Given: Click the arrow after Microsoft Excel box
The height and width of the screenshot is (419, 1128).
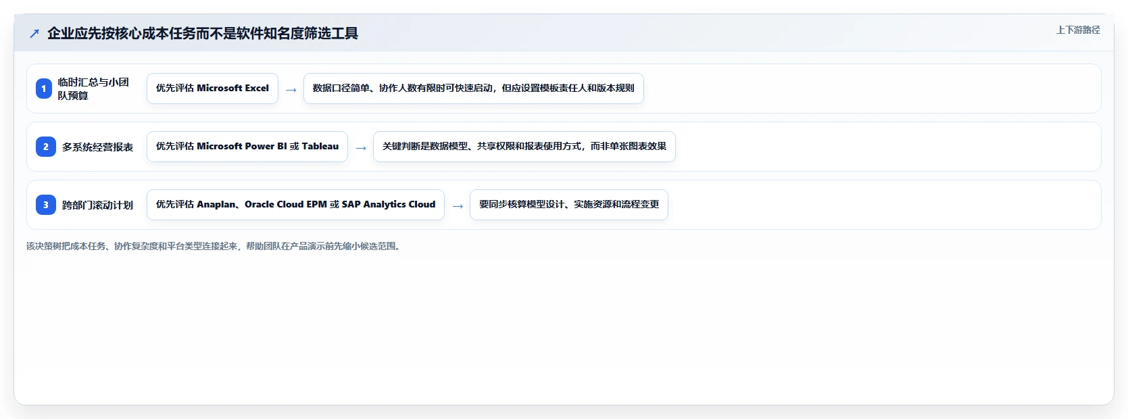Looking at the screenshot, I should (x=291, y=90).
